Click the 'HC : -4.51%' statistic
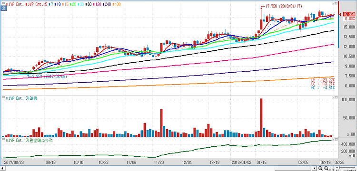 click(323, 88)
